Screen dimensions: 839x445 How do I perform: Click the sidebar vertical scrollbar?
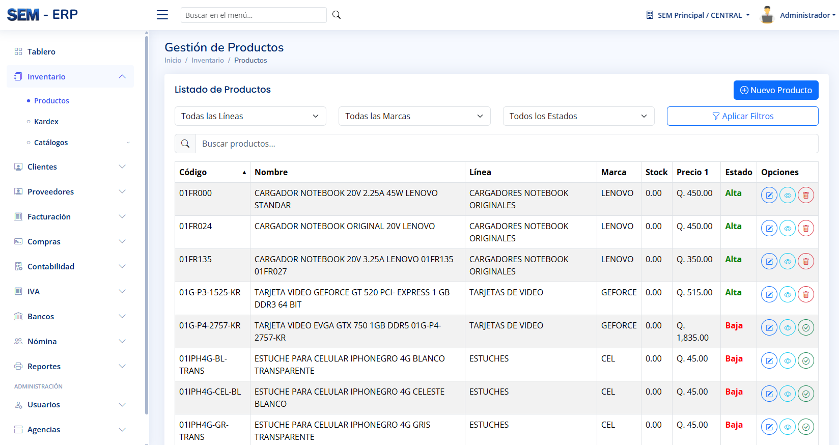147,224
